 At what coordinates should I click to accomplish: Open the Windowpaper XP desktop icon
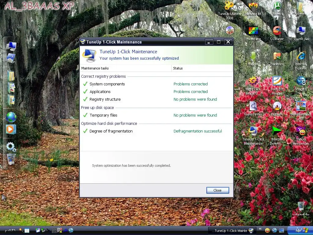click(x=301, y=111)
